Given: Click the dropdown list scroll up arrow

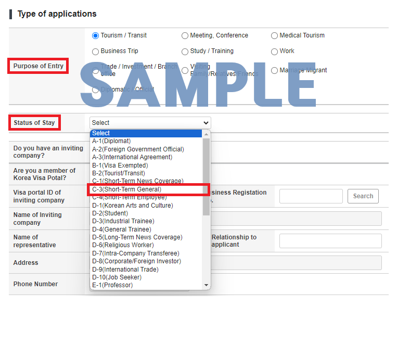Looking at the screenshot, I should [x=207, y=134].
